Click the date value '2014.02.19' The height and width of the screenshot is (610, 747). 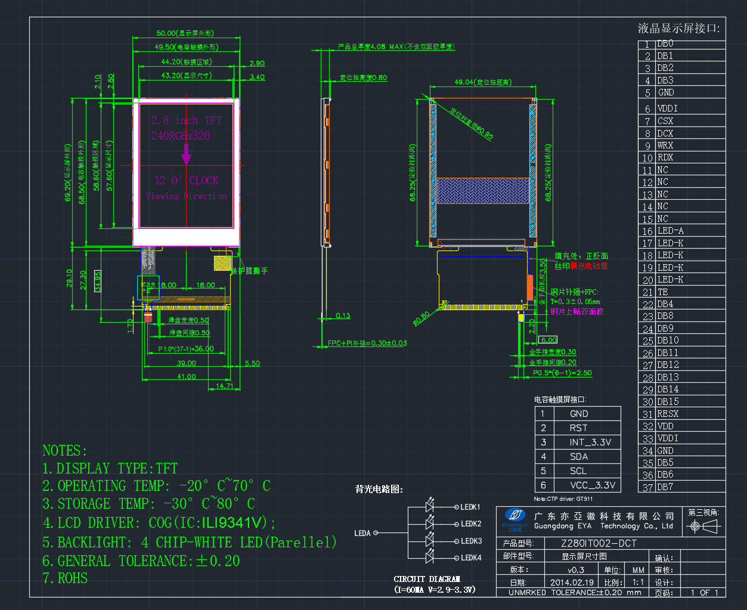572,583
